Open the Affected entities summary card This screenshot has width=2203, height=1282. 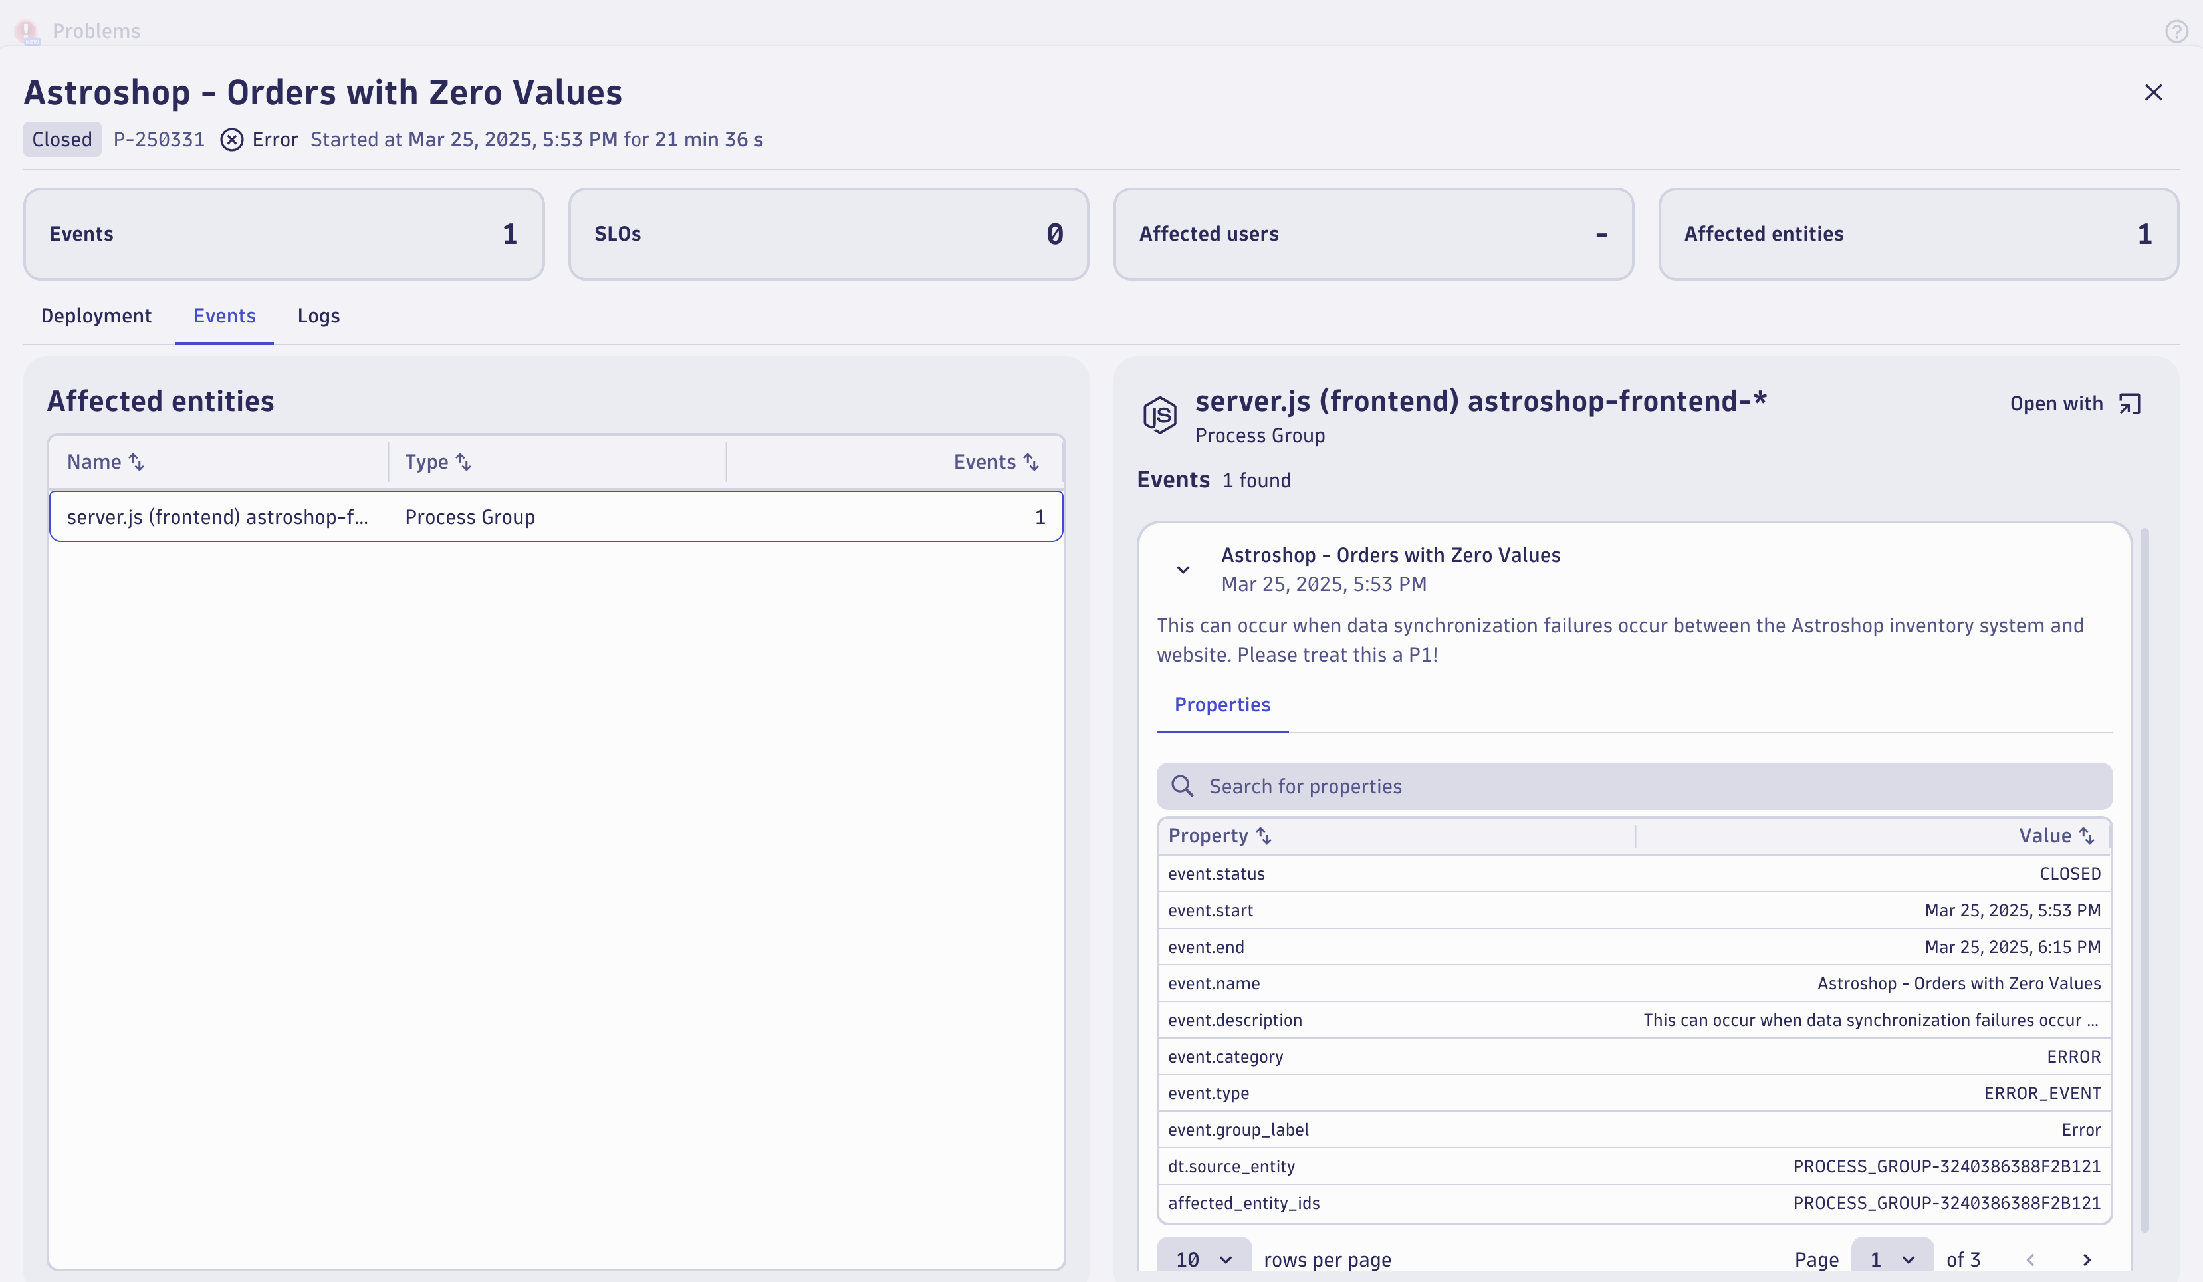point(1919,234)
